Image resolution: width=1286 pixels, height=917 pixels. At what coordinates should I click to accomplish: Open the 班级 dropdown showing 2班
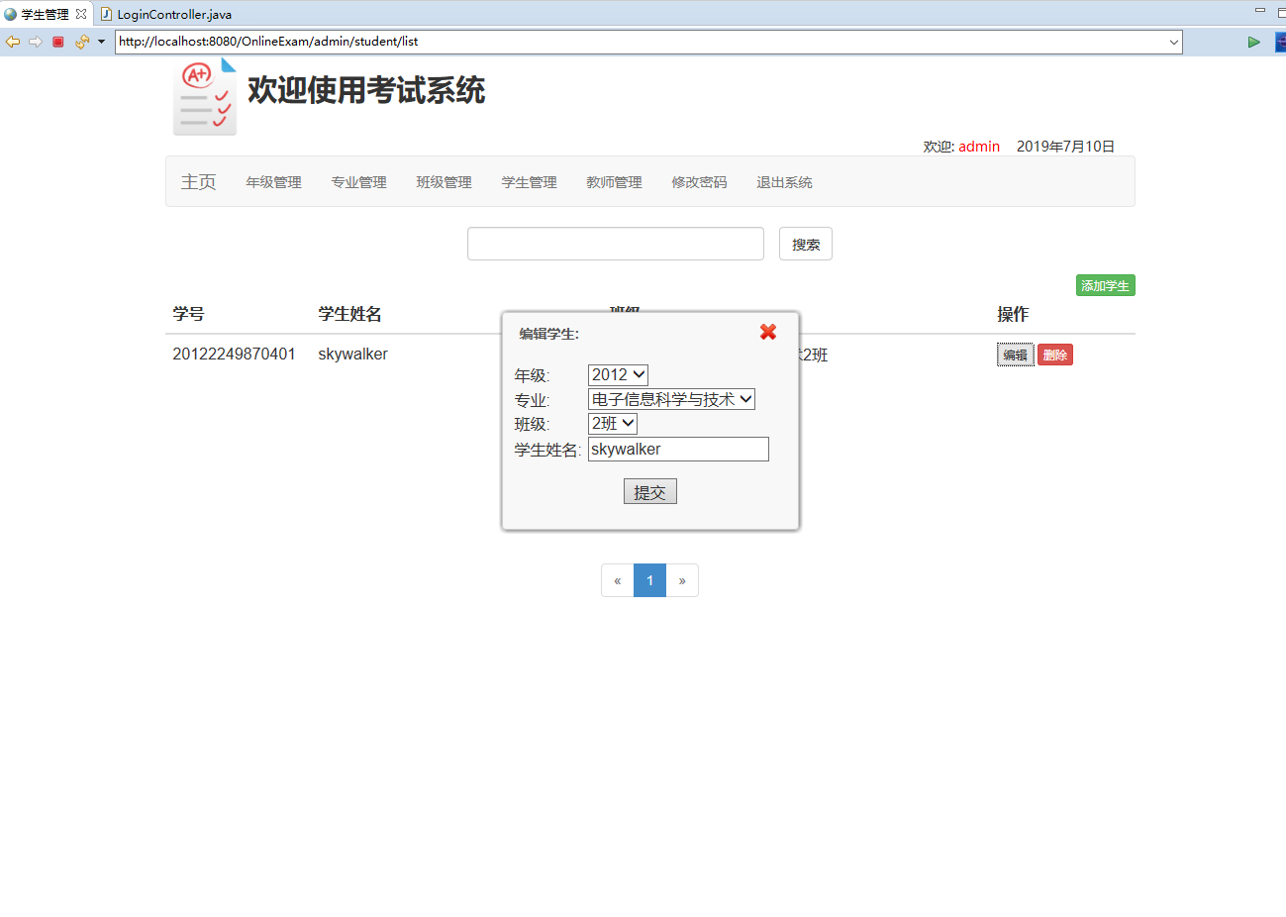[x=612, y=423]
